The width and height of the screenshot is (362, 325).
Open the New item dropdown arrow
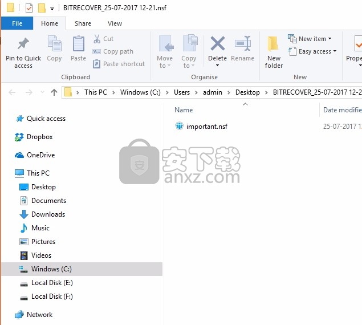click(x=330, y=39)
